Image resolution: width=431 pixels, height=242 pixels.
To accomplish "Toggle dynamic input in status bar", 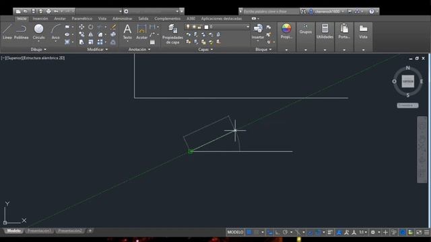I will 270,232.
